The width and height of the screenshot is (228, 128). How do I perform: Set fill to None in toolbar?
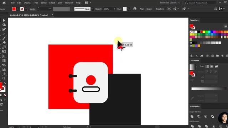click(x=5, y=95)
